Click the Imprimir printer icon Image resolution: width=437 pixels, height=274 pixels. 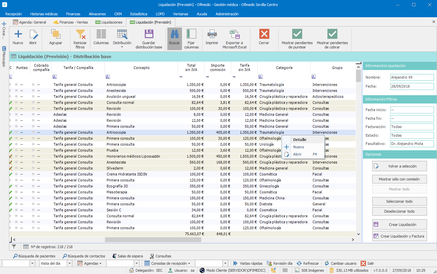tap(212, 34)
